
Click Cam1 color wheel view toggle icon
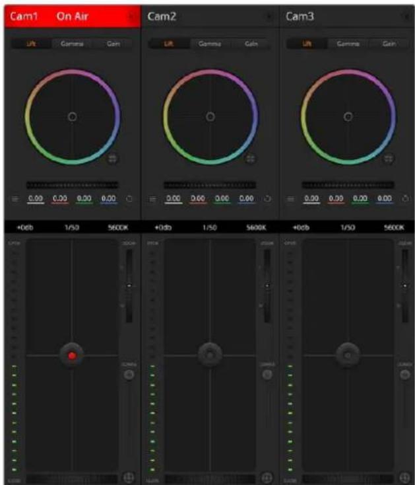pyautogui.click(x=113, y=159)
